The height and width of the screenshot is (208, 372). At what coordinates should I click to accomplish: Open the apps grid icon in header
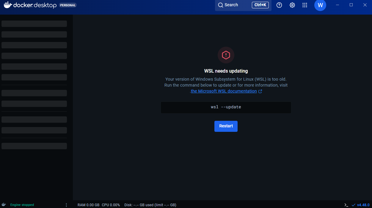tap(305, 5)
